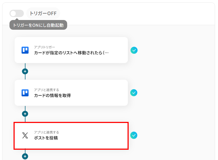Viewport: 218px width, 160px height.
Task: Click the X logo icon in post card
Action: coord(25,135)
